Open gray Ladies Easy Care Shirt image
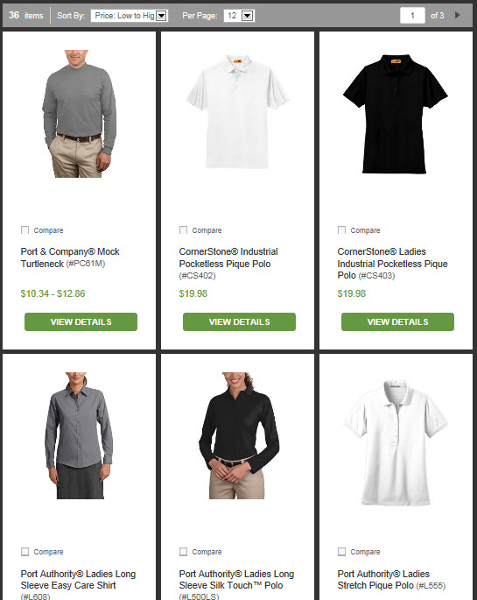The height and width of the screenshot is (600, 477). tap(79, 435)
